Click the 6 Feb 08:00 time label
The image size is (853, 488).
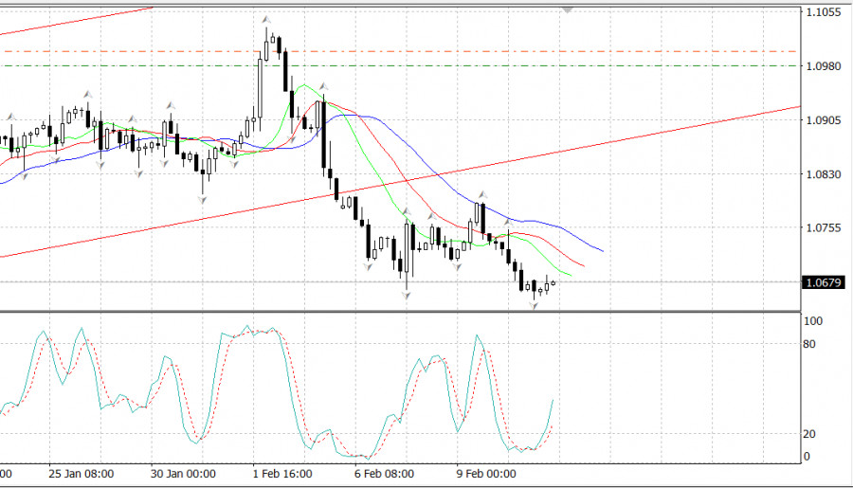tap(384, 474)
